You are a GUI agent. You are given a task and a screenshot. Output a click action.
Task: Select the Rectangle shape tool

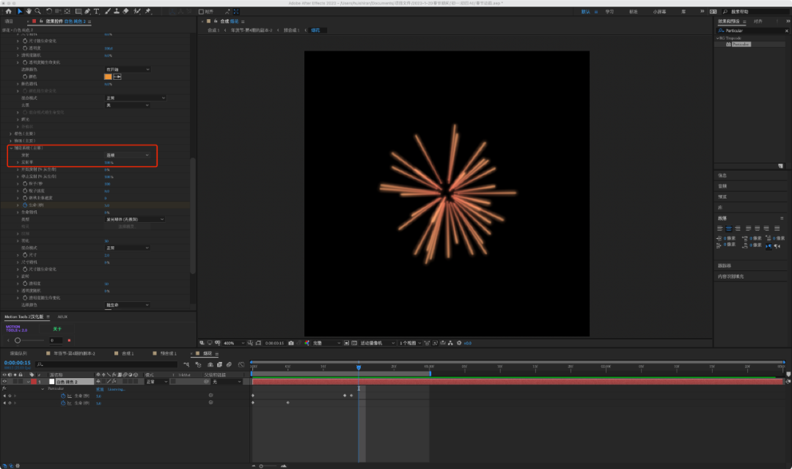[78, 12]
